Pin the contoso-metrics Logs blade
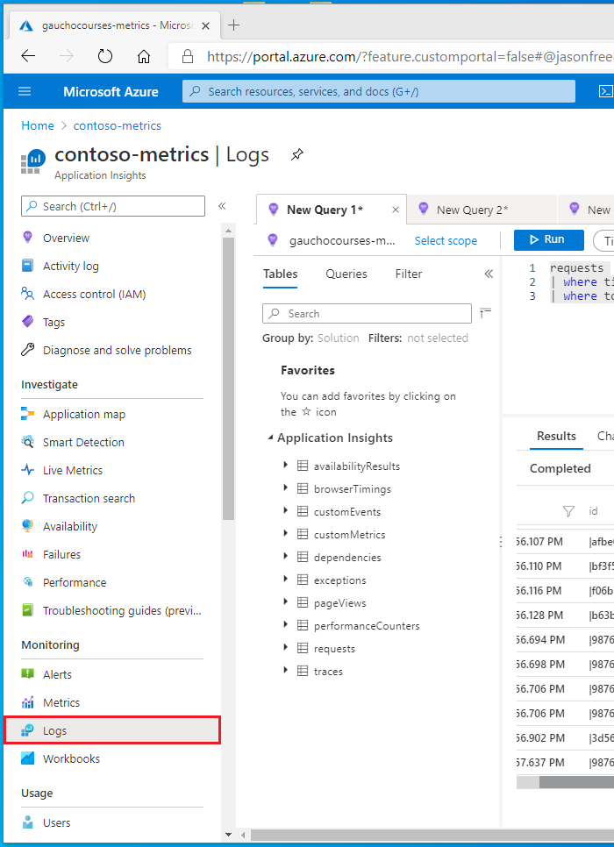The height and width of the screenshot is (847, 614). click(x=296, y=154)
